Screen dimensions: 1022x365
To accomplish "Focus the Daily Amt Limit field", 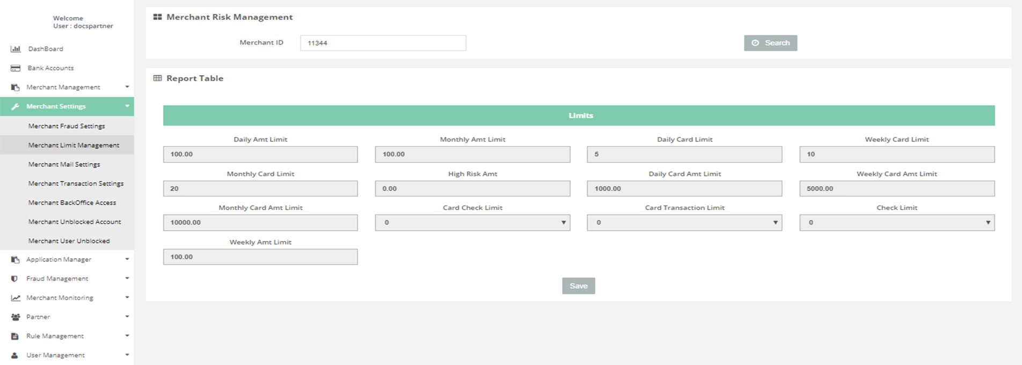I will coord(260,155).
